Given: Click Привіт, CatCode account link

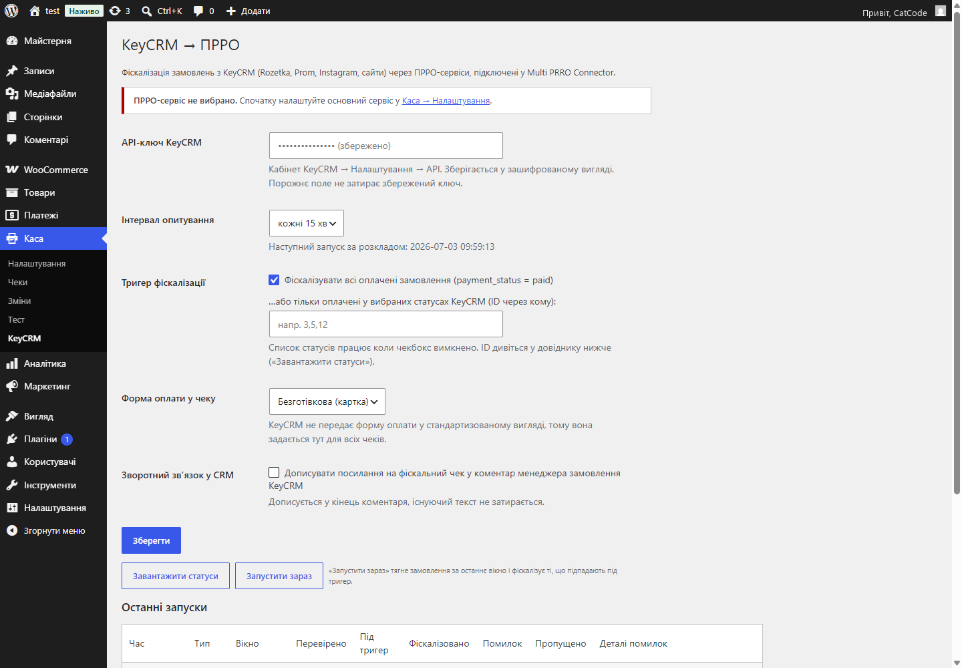Looking at the screenshot, I should (895, 13).
